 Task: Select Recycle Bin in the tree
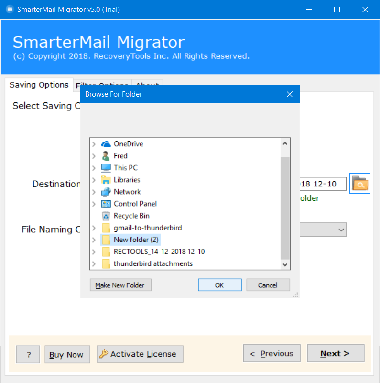pos(131,216)
